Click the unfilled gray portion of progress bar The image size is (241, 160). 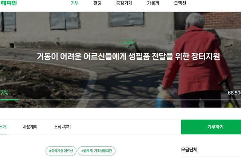[130, 100]
